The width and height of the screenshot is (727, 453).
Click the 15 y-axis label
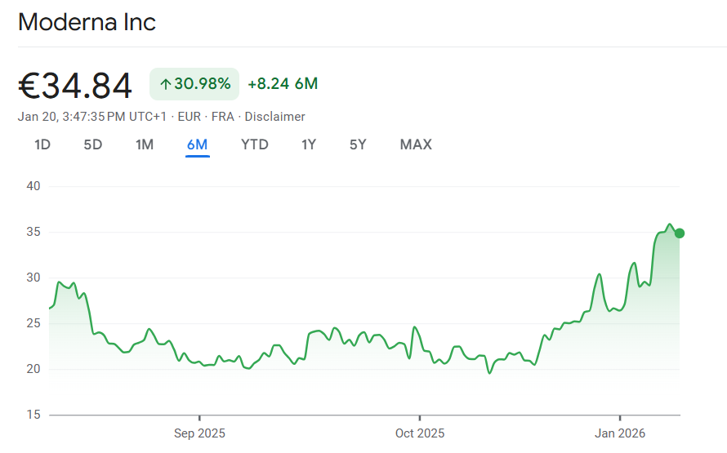(x=33, y=415)
